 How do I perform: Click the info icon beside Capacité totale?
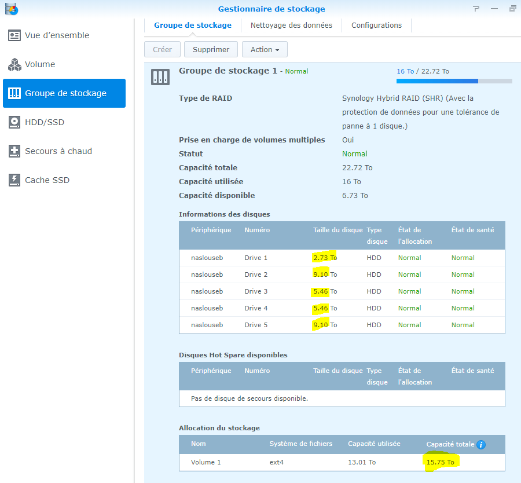pos(480,445)
